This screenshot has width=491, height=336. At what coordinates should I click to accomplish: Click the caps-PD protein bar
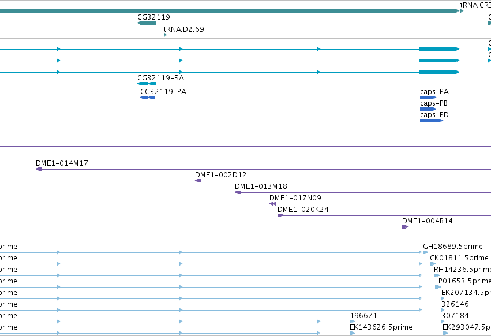[x=432, y=121]
